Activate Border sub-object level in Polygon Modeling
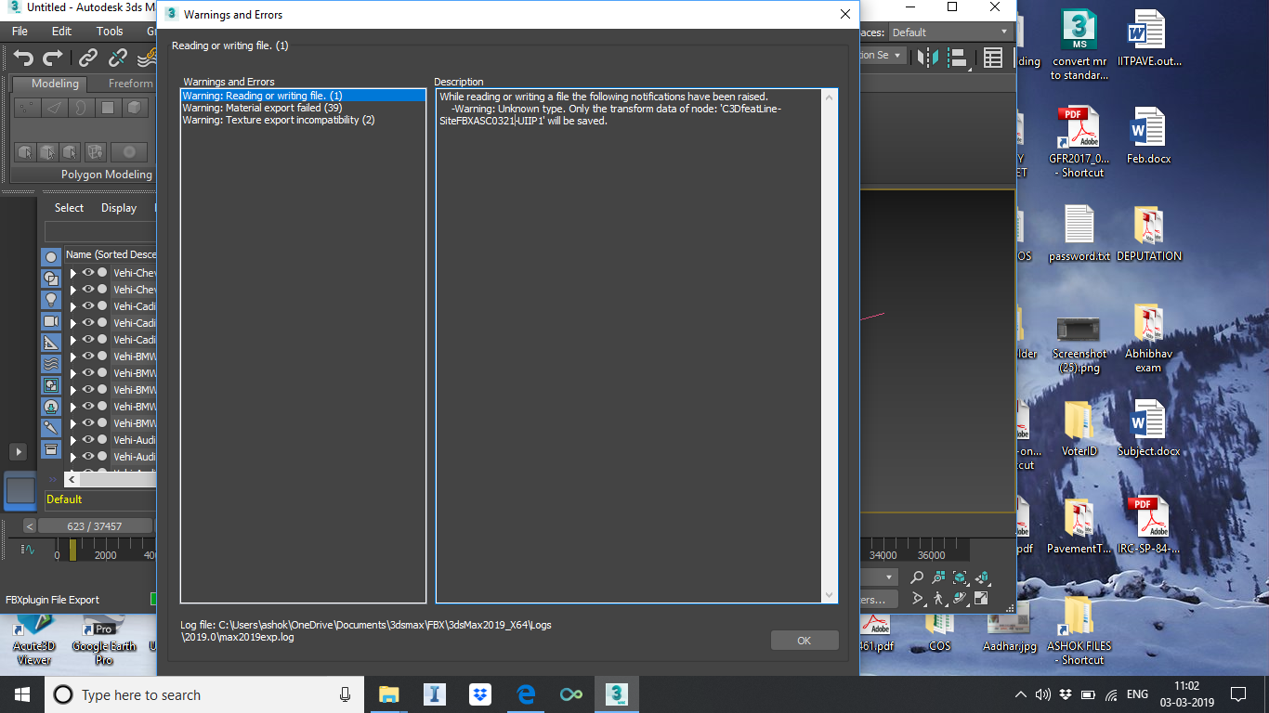The height and width of the screenshot is (713, 1269). click(81, 108)
